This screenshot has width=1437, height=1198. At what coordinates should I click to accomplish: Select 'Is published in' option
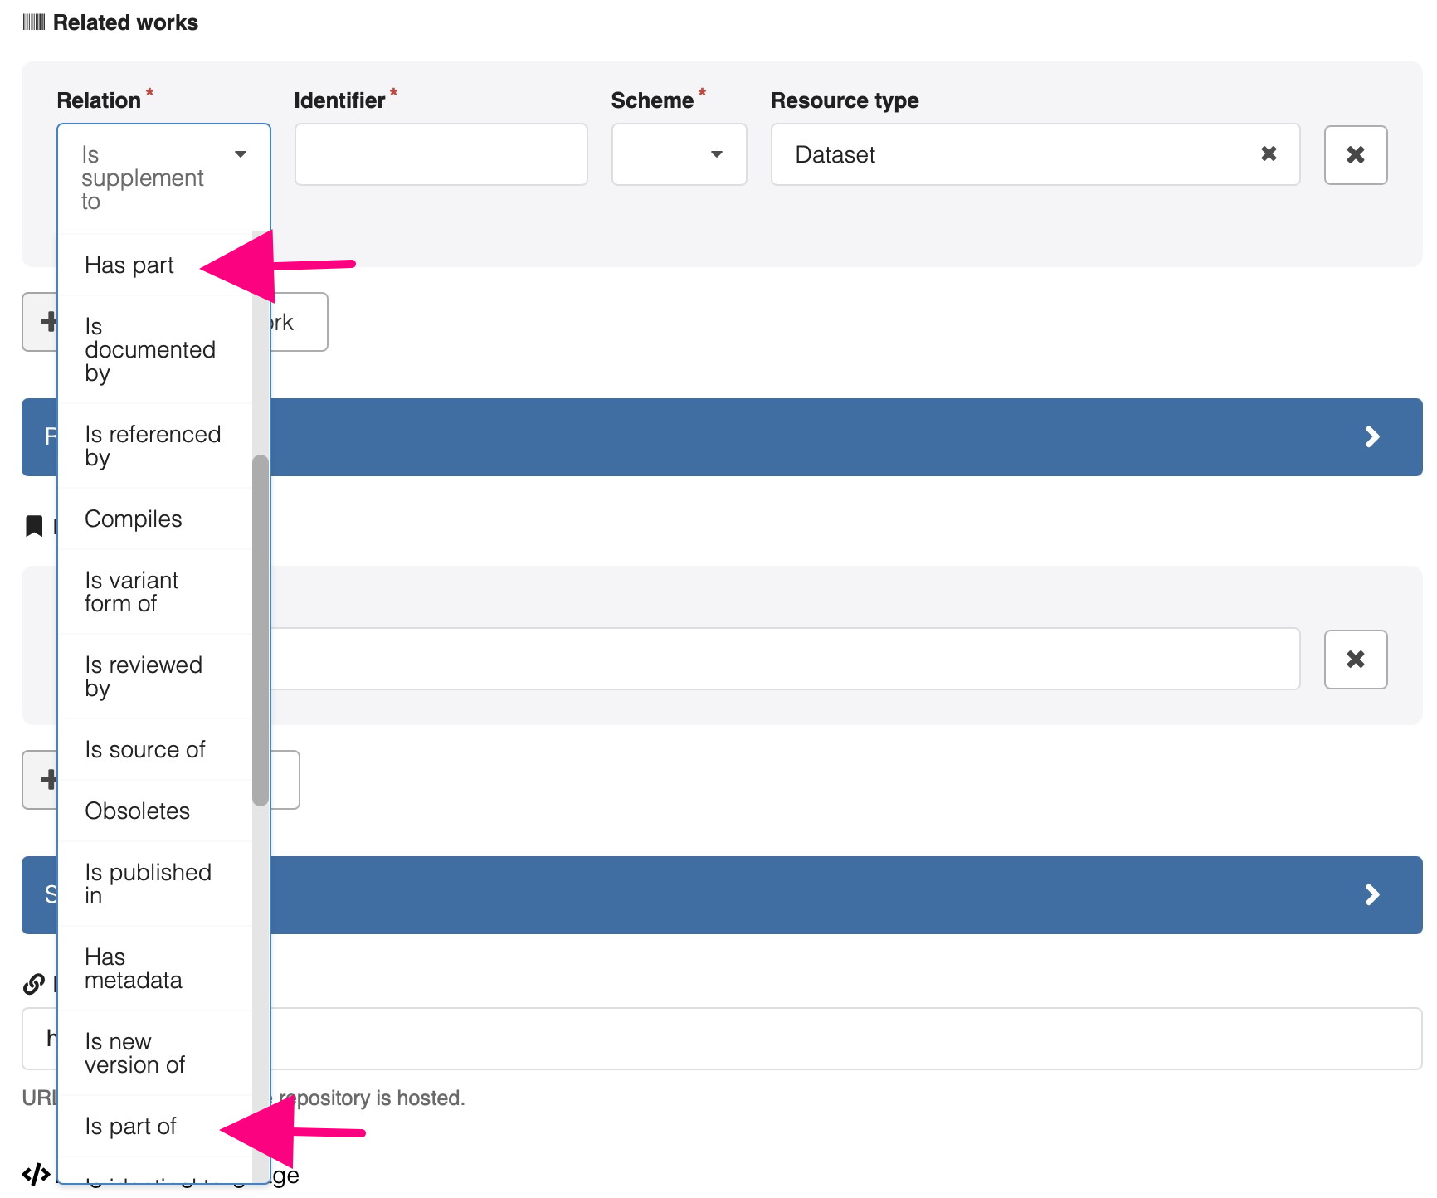(x=148, y=884)
